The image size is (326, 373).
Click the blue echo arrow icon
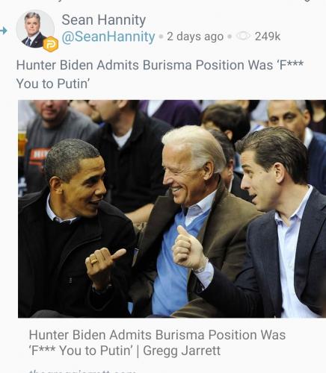point(4,31)
